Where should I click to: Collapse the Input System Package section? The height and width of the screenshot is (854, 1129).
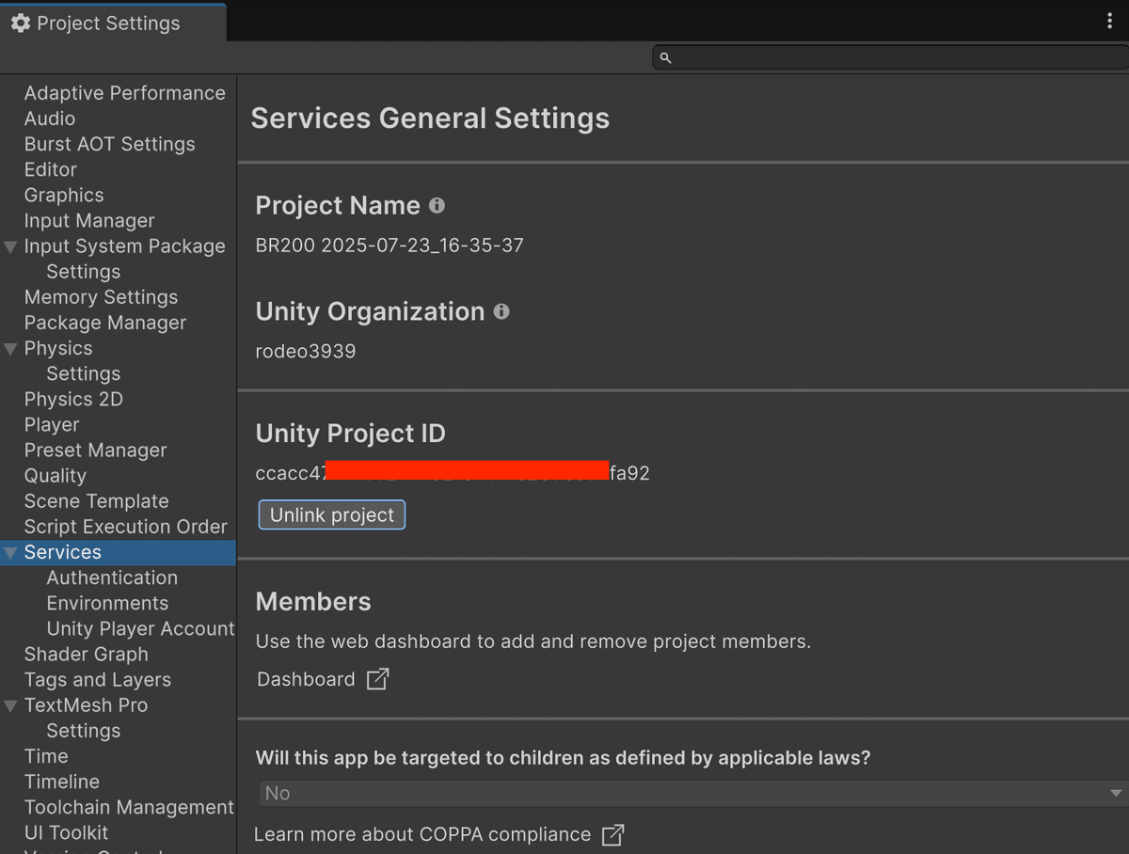8,245
